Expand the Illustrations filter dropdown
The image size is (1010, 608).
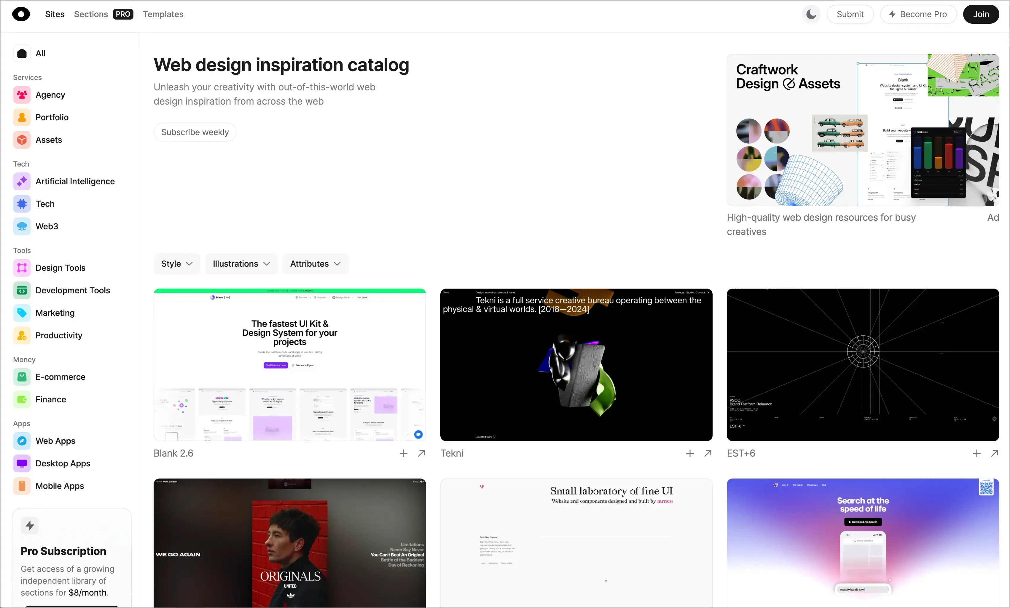click(x=241, y=263)
